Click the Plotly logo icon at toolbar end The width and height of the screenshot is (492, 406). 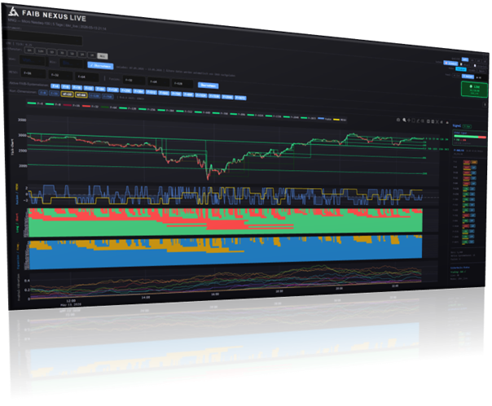click(447, 122)
